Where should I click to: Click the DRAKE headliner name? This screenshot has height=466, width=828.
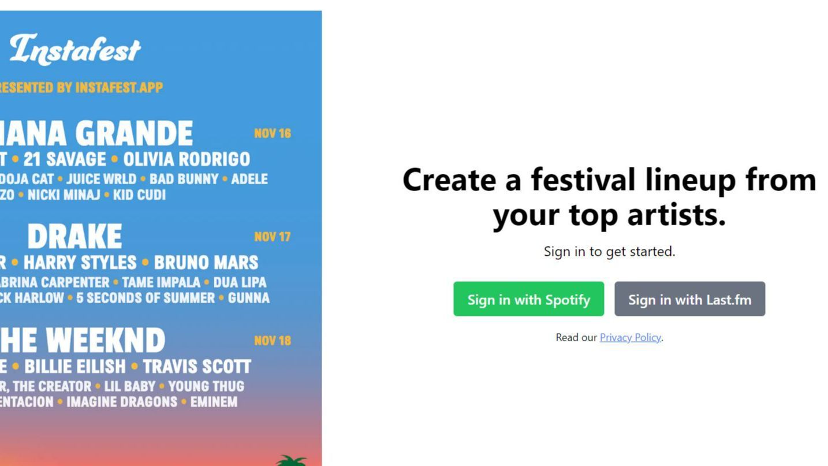(76, 236)
